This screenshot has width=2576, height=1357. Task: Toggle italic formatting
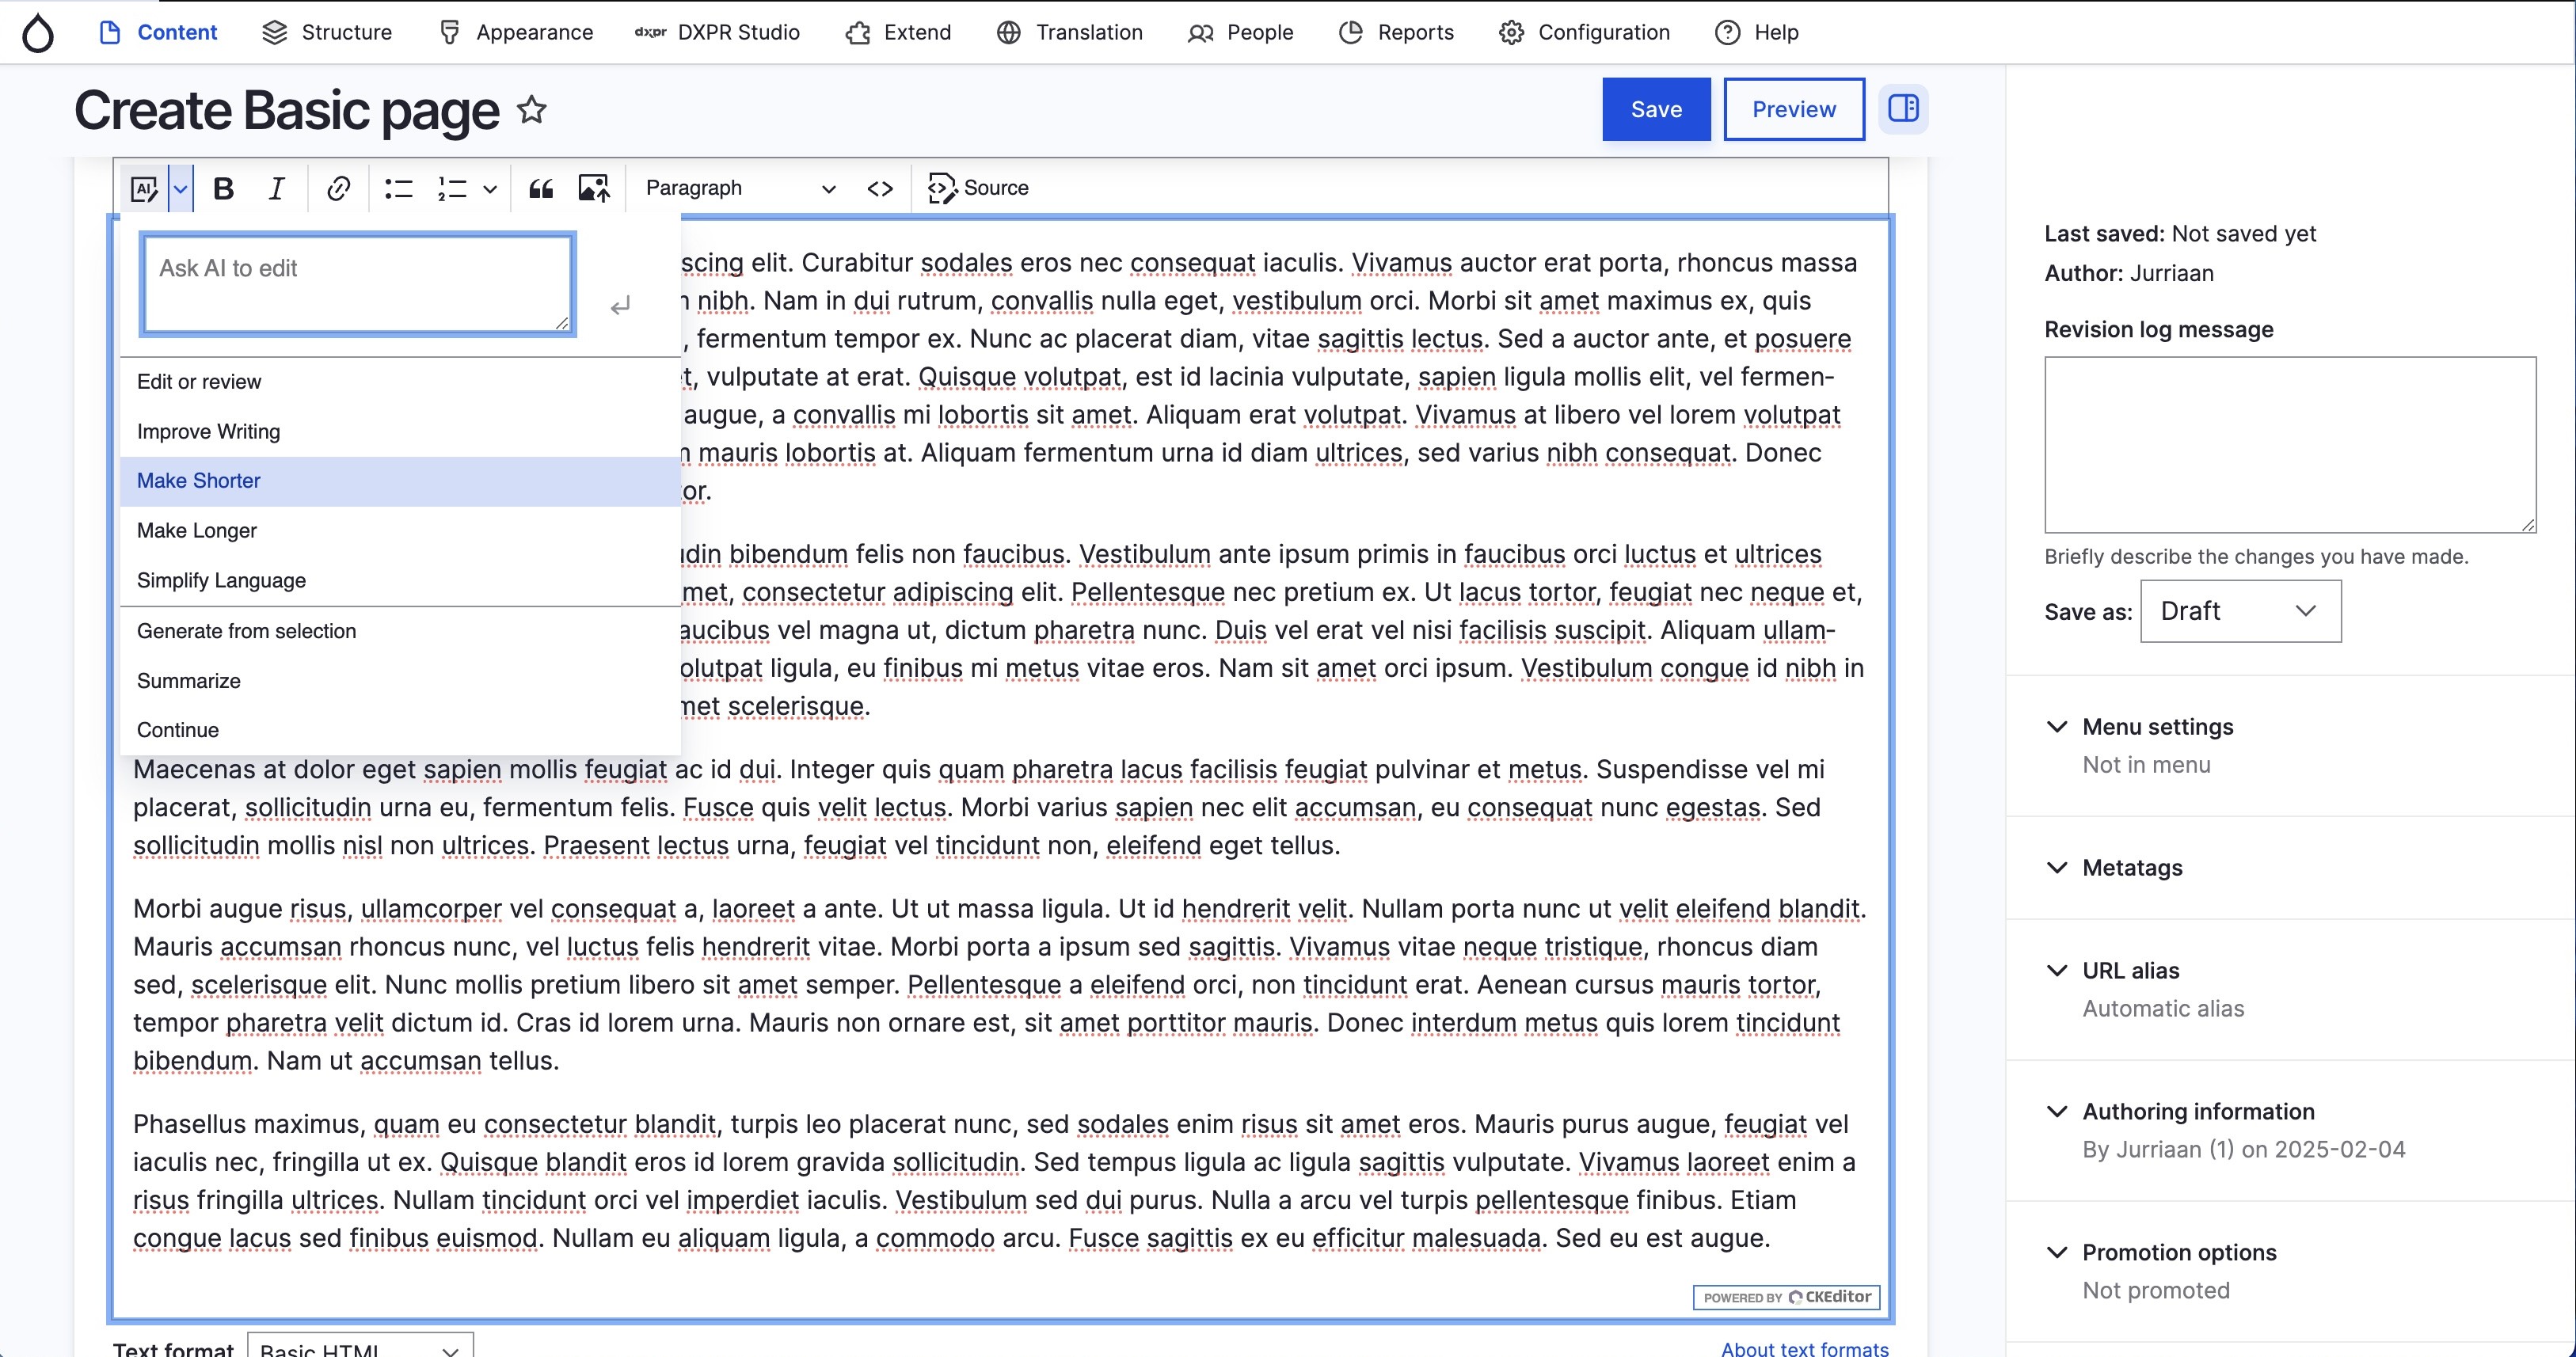(x=277, y=188)
